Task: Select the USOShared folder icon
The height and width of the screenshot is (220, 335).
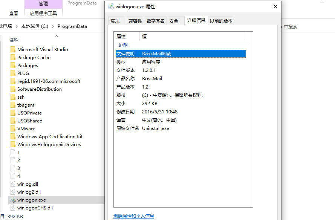Action: (13, 121)
